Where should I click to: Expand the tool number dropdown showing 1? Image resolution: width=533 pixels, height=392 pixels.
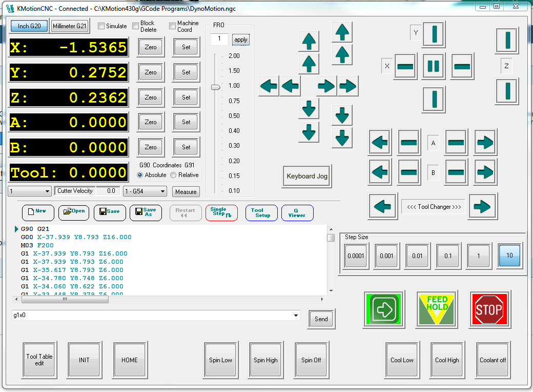pos(47,191)
